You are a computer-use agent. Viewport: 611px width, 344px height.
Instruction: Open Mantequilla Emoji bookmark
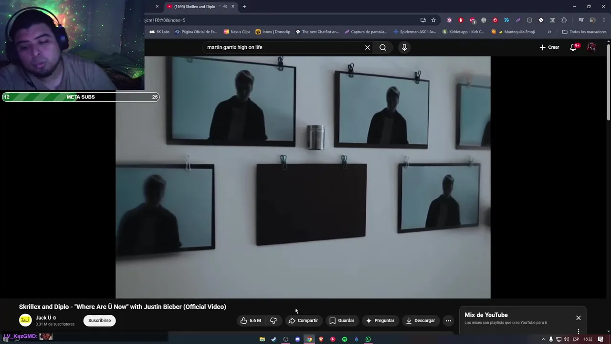point(513,32)
